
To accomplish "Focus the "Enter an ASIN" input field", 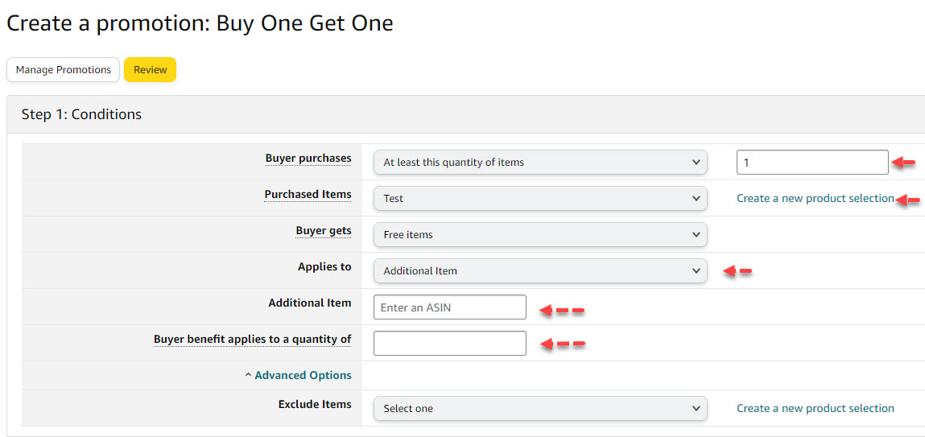I will [x=449, y=307].
